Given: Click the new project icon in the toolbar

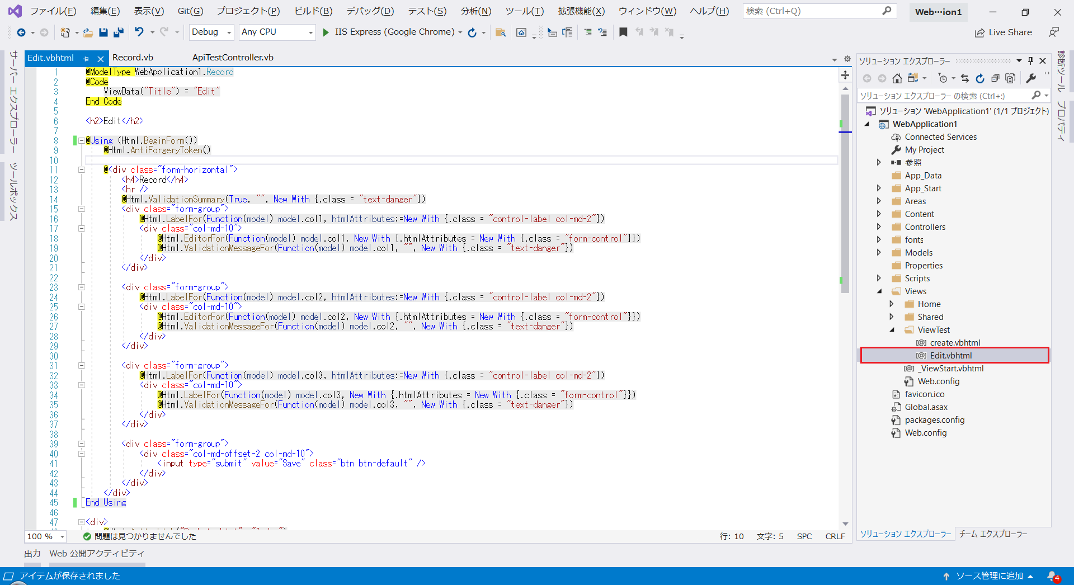Looking at the screenshot, I should tap(66, 32).
